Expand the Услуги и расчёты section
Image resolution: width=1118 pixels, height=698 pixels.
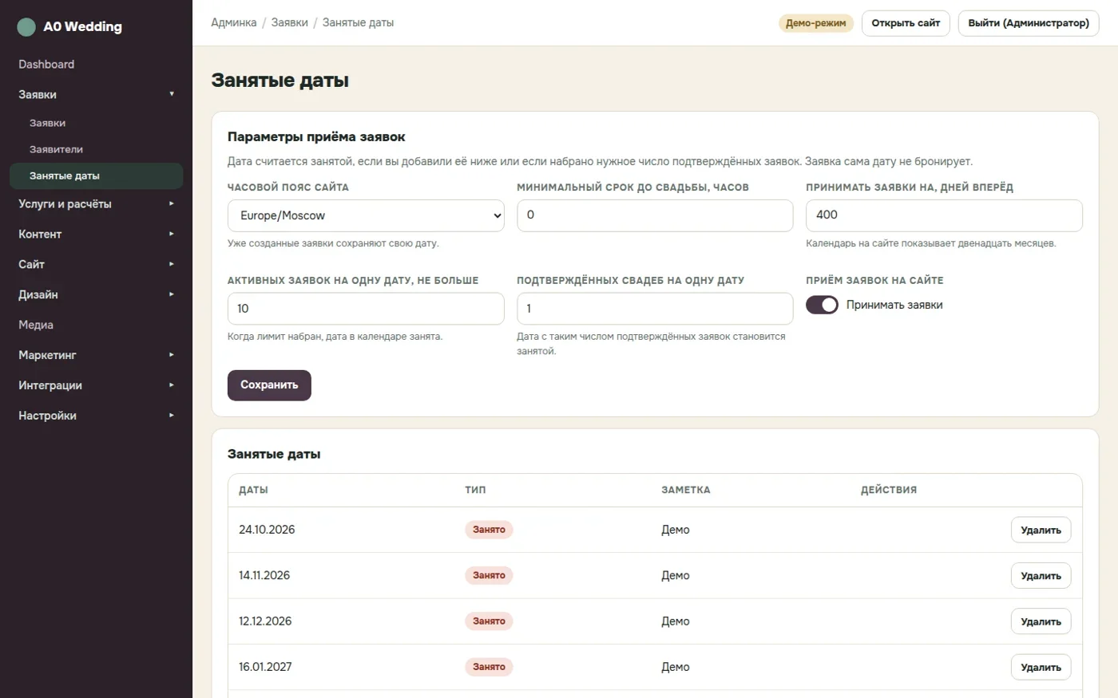coord(96,204)
